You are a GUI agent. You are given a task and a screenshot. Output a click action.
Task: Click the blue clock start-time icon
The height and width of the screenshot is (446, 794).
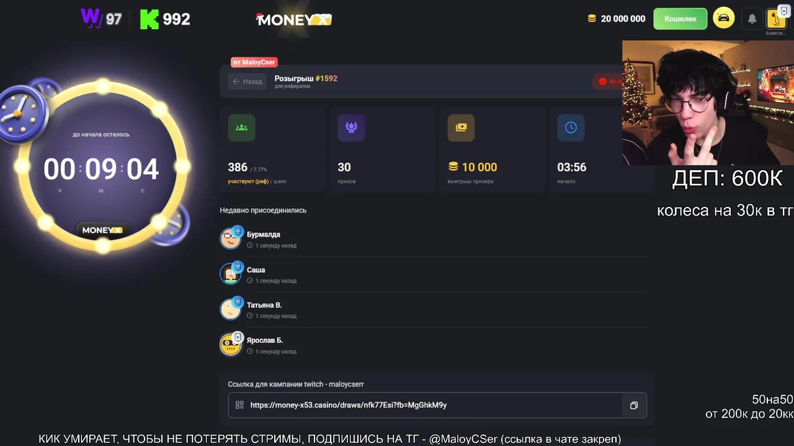[571, 128]
